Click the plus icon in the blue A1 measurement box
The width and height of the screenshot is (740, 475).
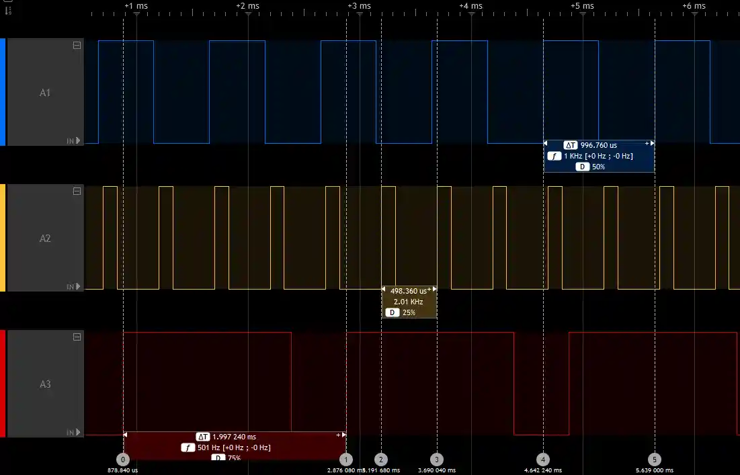[x=647, y=144]
